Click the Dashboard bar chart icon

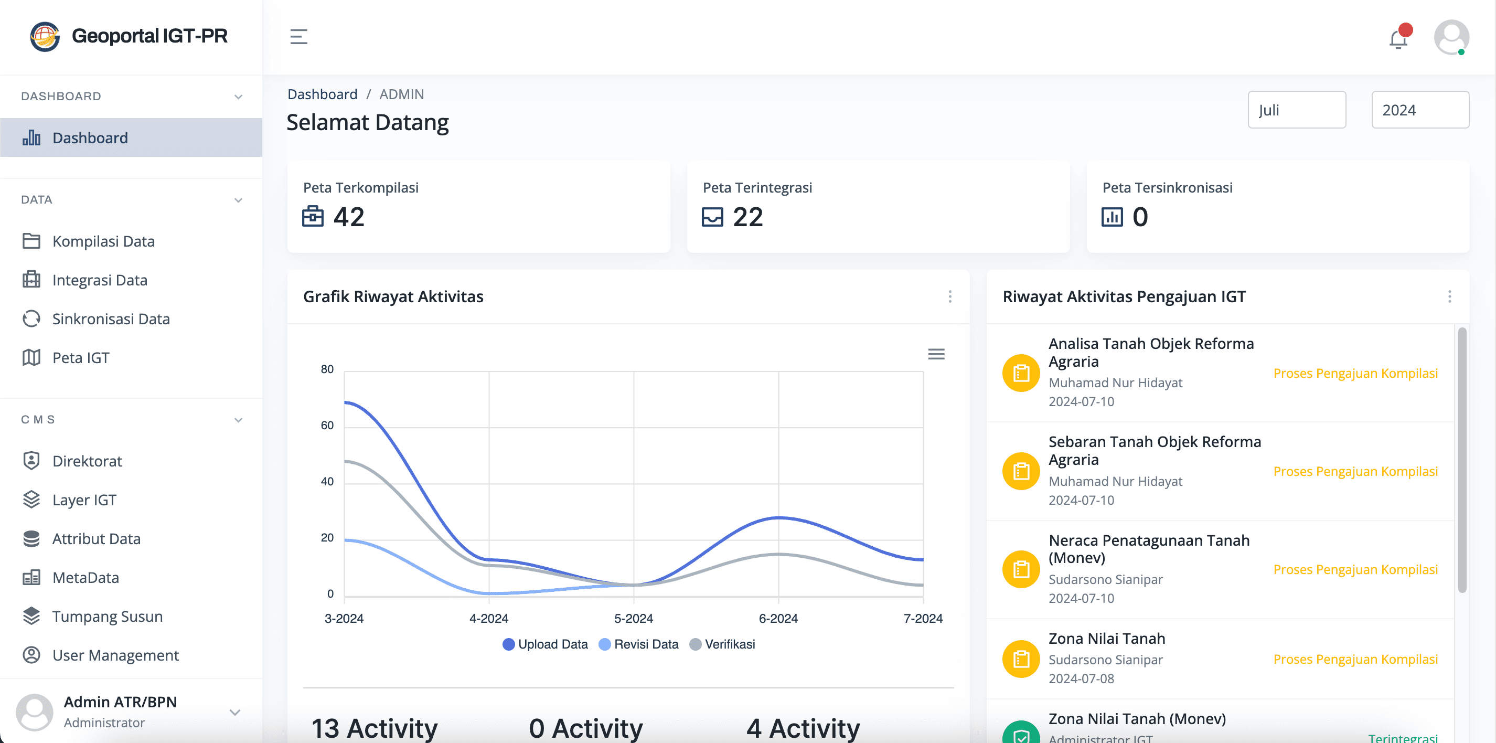coord(31,137)
